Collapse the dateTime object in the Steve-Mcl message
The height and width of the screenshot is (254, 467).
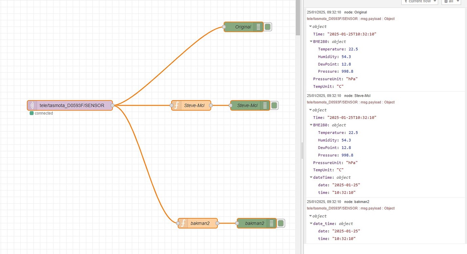311,177
